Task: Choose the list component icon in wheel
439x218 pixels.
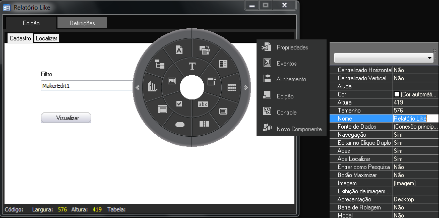Action: [223, 64]
